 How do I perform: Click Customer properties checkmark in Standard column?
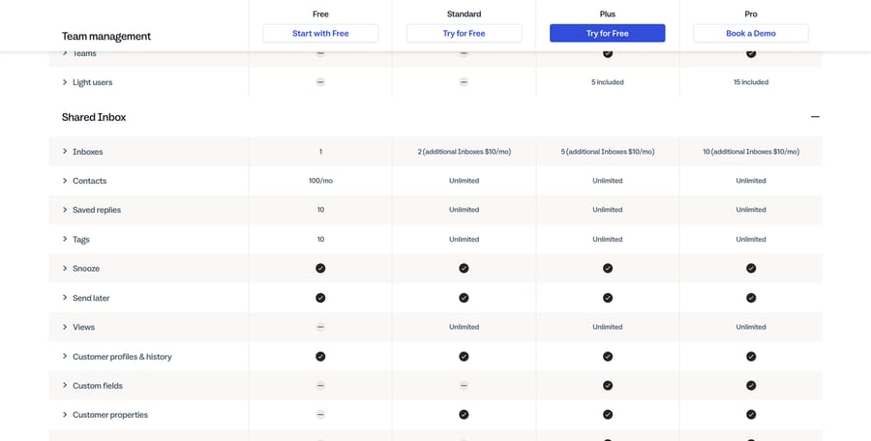coord(464,414)
